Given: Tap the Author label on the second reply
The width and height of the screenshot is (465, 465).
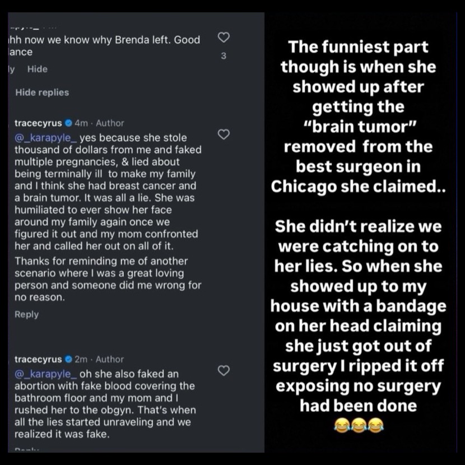Looking at the screenshot, I should point(110,360).
